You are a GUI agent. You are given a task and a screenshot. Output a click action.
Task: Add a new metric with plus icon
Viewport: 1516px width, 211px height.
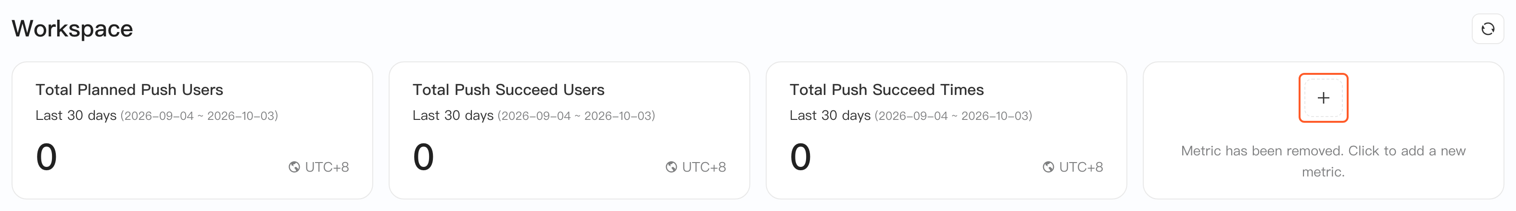click(1323, 98)
